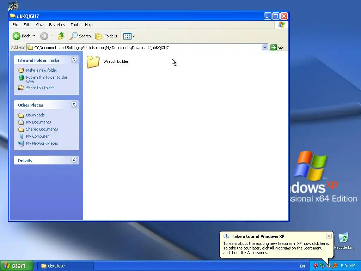
Task: Open the Views dropdown button
Action: tap(129, 36)
